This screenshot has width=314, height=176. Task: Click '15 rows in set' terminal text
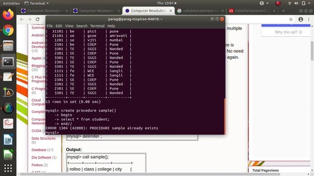click(x=73, y=102)
